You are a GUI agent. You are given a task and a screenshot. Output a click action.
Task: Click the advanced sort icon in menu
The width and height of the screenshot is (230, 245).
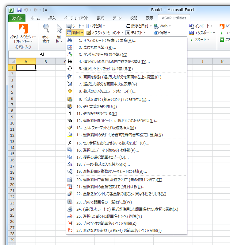(x=70, y=47)
